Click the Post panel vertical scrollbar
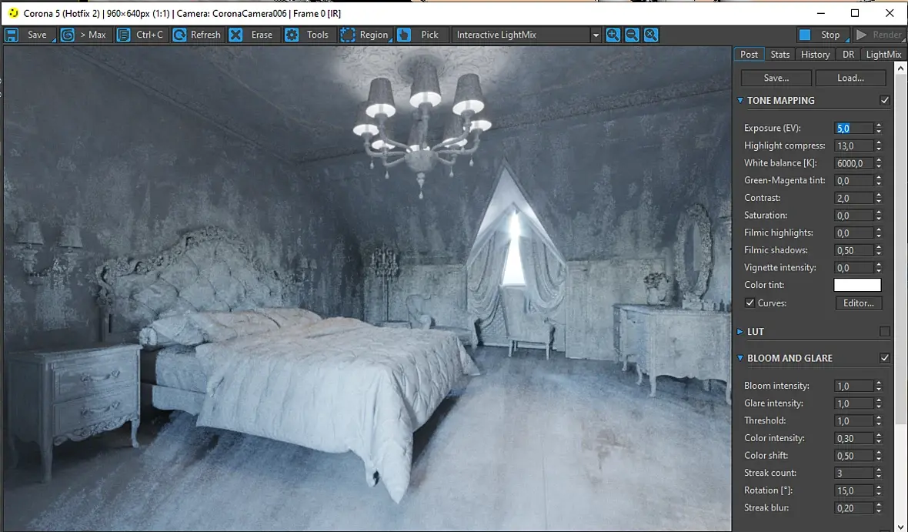This screenshot has height=532, width=908. (900, 249)
